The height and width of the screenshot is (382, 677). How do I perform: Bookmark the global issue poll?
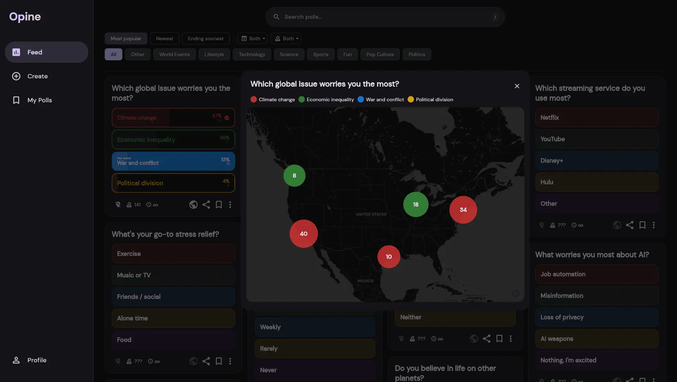pyautogui.click(x=219, y=205)
